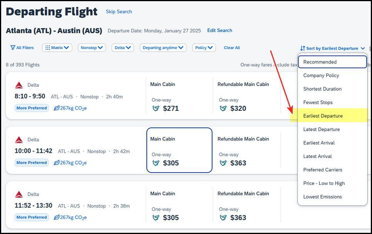This screenshot has height=234, width=372.
Task: Click handshake icon beside $363 on 11:52 flight
Action: pyautogui.click(x=223, y=218)
